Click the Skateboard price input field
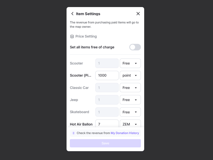This screenshot has height=160, width=213. [x=107, y=112]
